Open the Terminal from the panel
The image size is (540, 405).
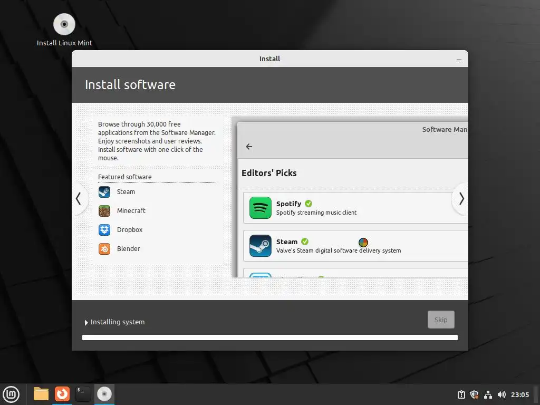[83, 394]
